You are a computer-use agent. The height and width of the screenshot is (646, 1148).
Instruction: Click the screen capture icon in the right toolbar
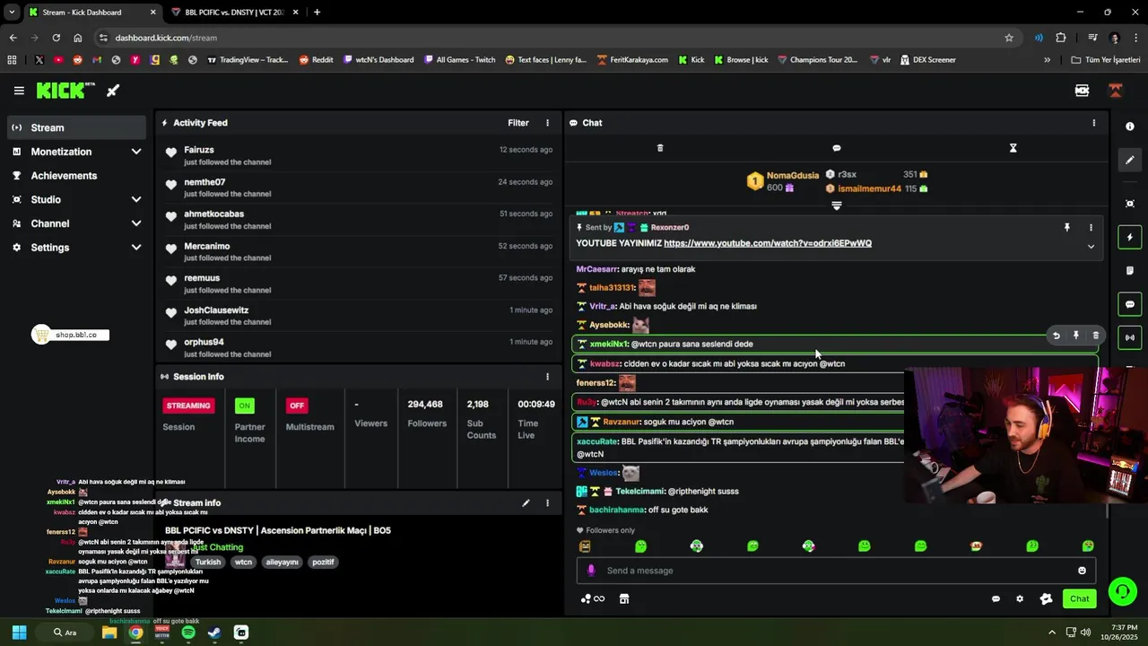pyautogui.click(x=1130, y=204)
